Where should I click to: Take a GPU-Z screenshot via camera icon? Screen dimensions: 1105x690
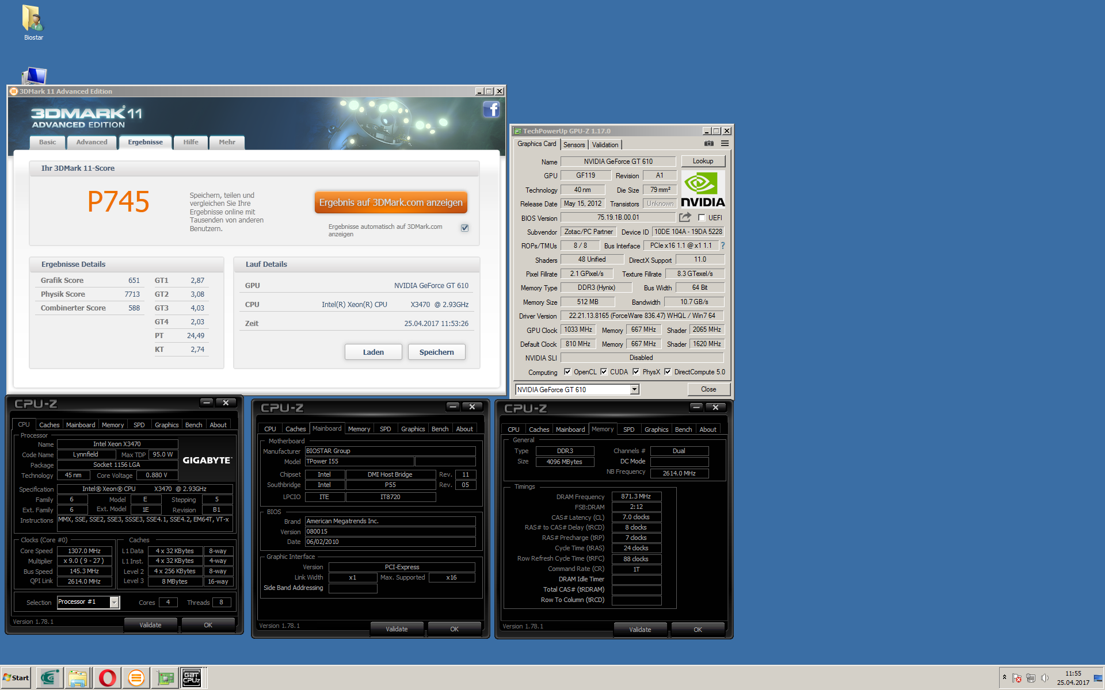click(x=709, y=144)
